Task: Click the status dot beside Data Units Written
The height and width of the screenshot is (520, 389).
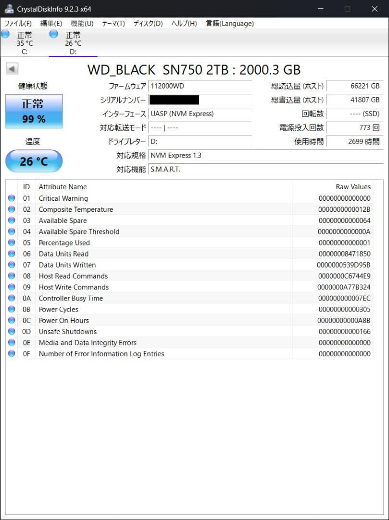Action: click(11, 265)
